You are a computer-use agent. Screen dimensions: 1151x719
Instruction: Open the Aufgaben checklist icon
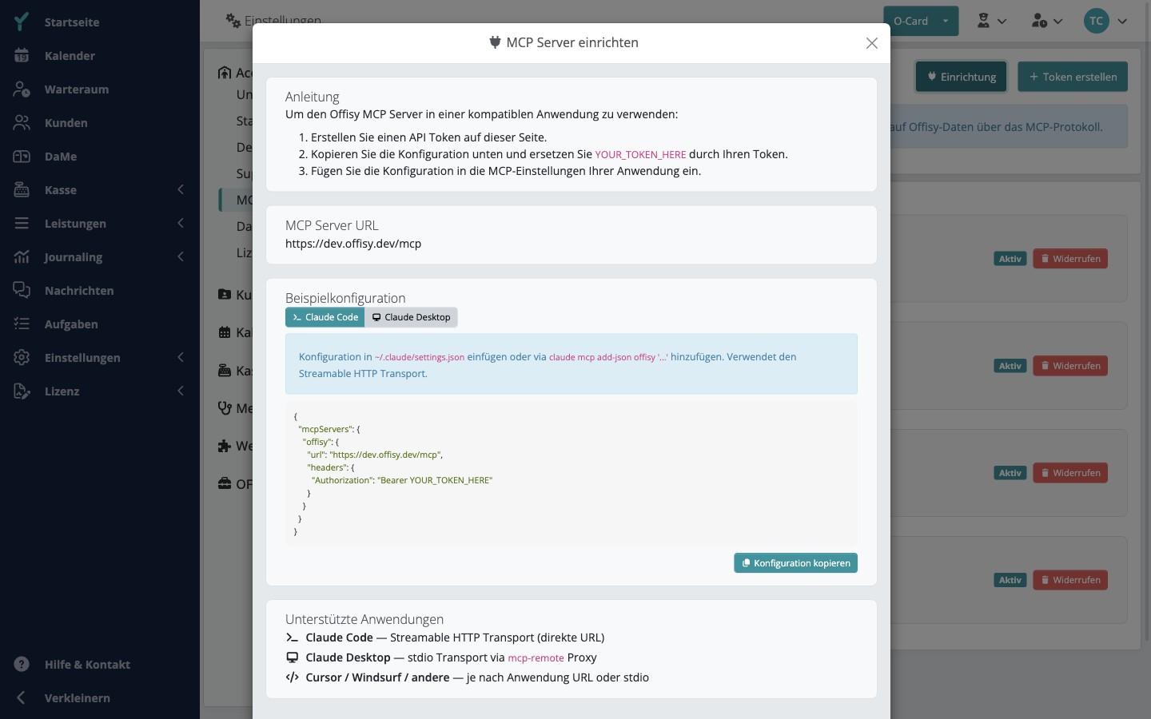(x=22, y=324)
